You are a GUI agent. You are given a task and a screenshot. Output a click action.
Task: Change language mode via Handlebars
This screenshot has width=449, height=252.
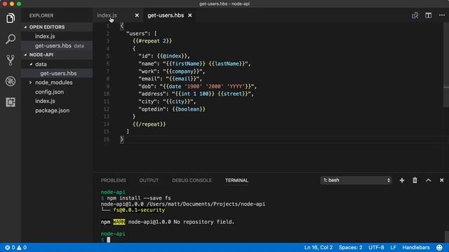tap(416, 247)
